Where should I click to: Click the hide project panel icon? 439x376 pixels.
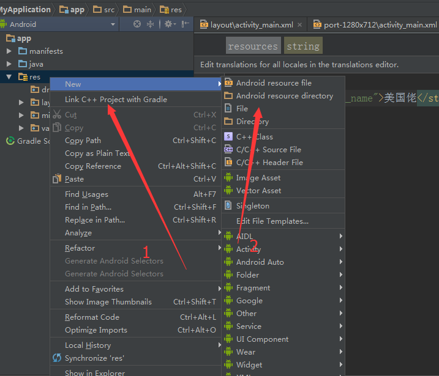coord(186,24)
